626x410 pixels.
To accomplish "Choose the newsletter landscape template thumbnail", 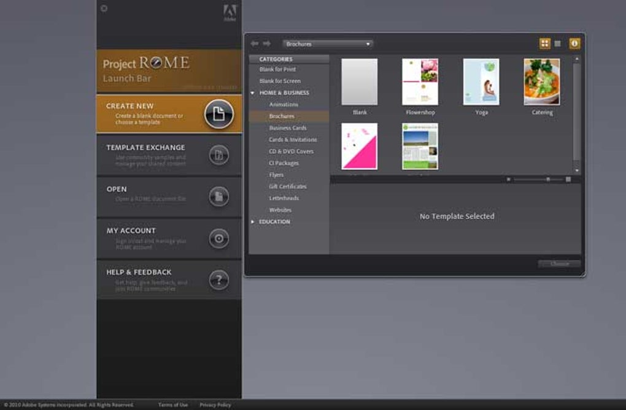I will click(x=420, y=146).
